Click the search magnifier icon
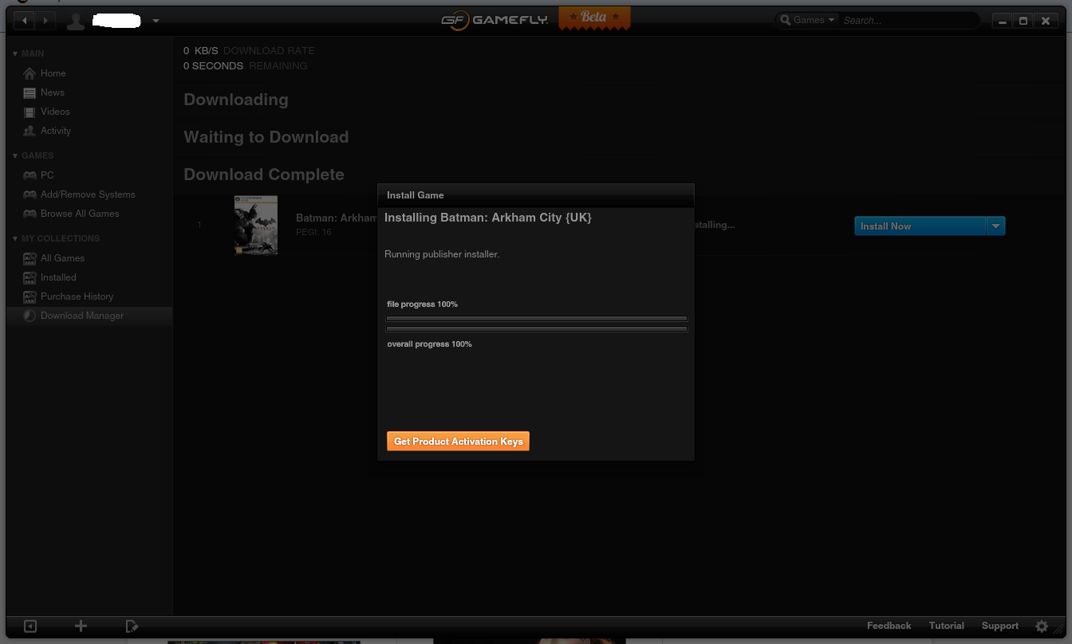This screenshot has height=644, width=1072. 786,21
